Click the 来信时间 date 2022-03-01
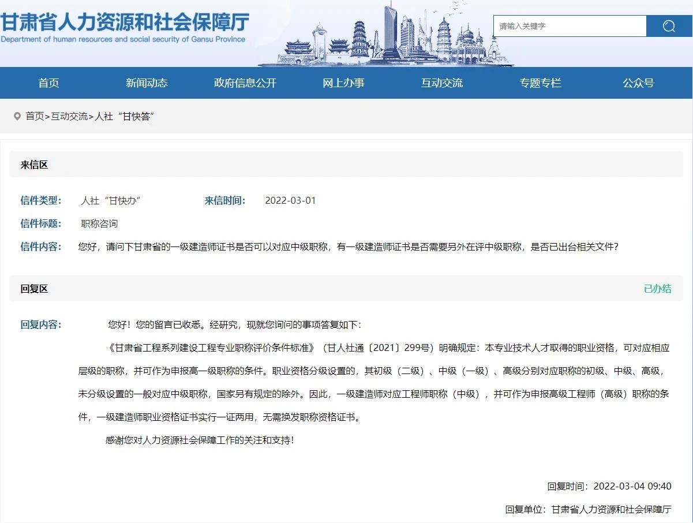693x523 pixels. click(x=290, y=200)
